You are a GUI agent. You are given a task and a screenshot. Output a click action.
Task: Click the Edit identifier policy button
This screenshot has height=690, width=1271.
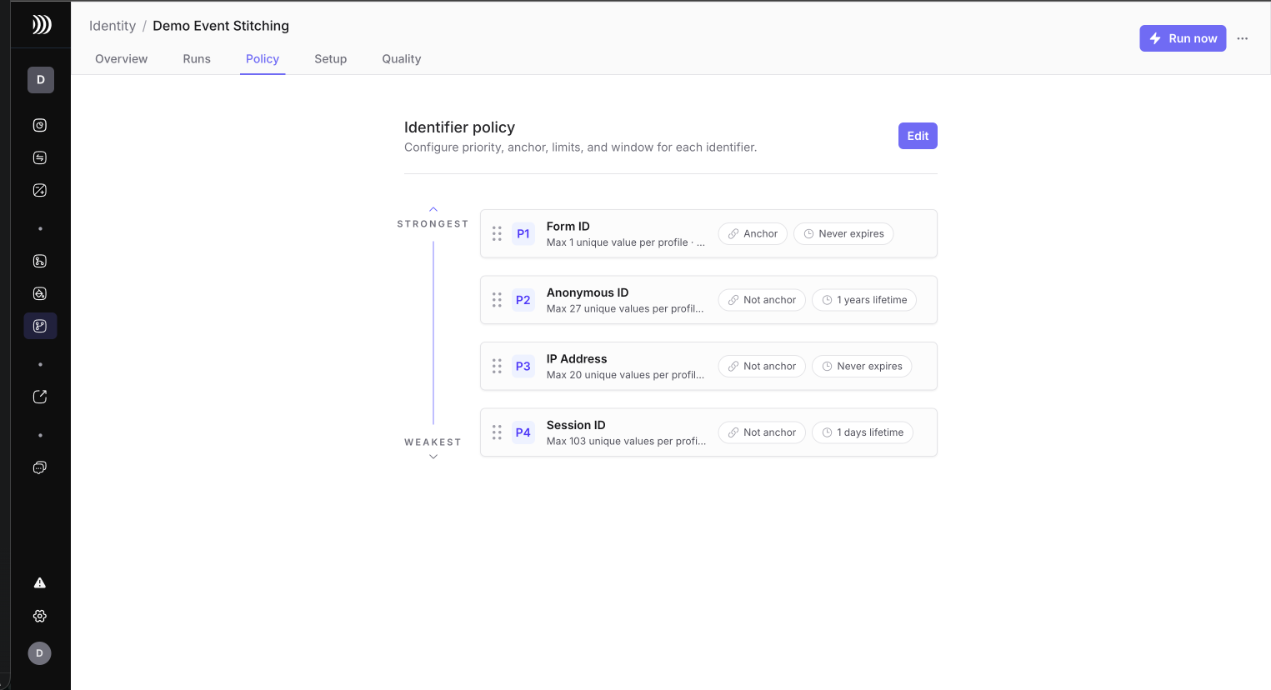click(x=918, y=136)
